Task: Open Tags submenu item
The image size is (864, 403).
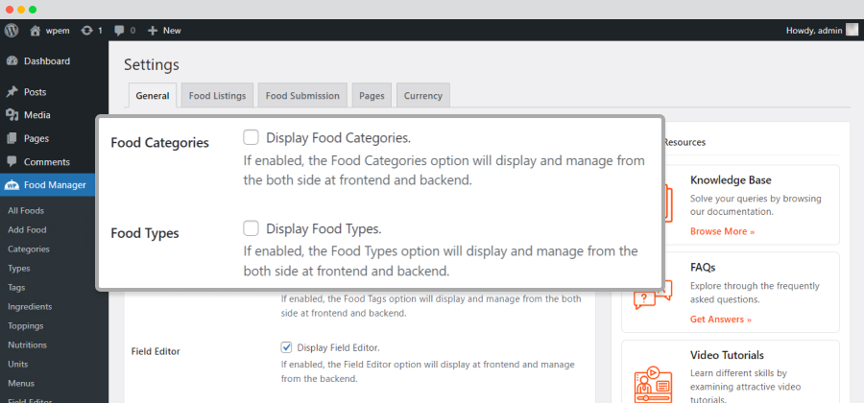Action: [16, 288]
